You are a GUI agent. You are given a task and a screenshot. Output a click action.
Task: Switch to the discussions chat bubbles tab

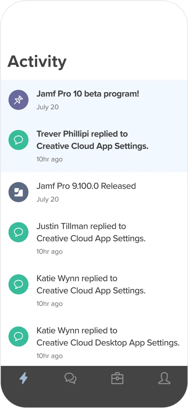pyautogui.click(x=70, y=378)
